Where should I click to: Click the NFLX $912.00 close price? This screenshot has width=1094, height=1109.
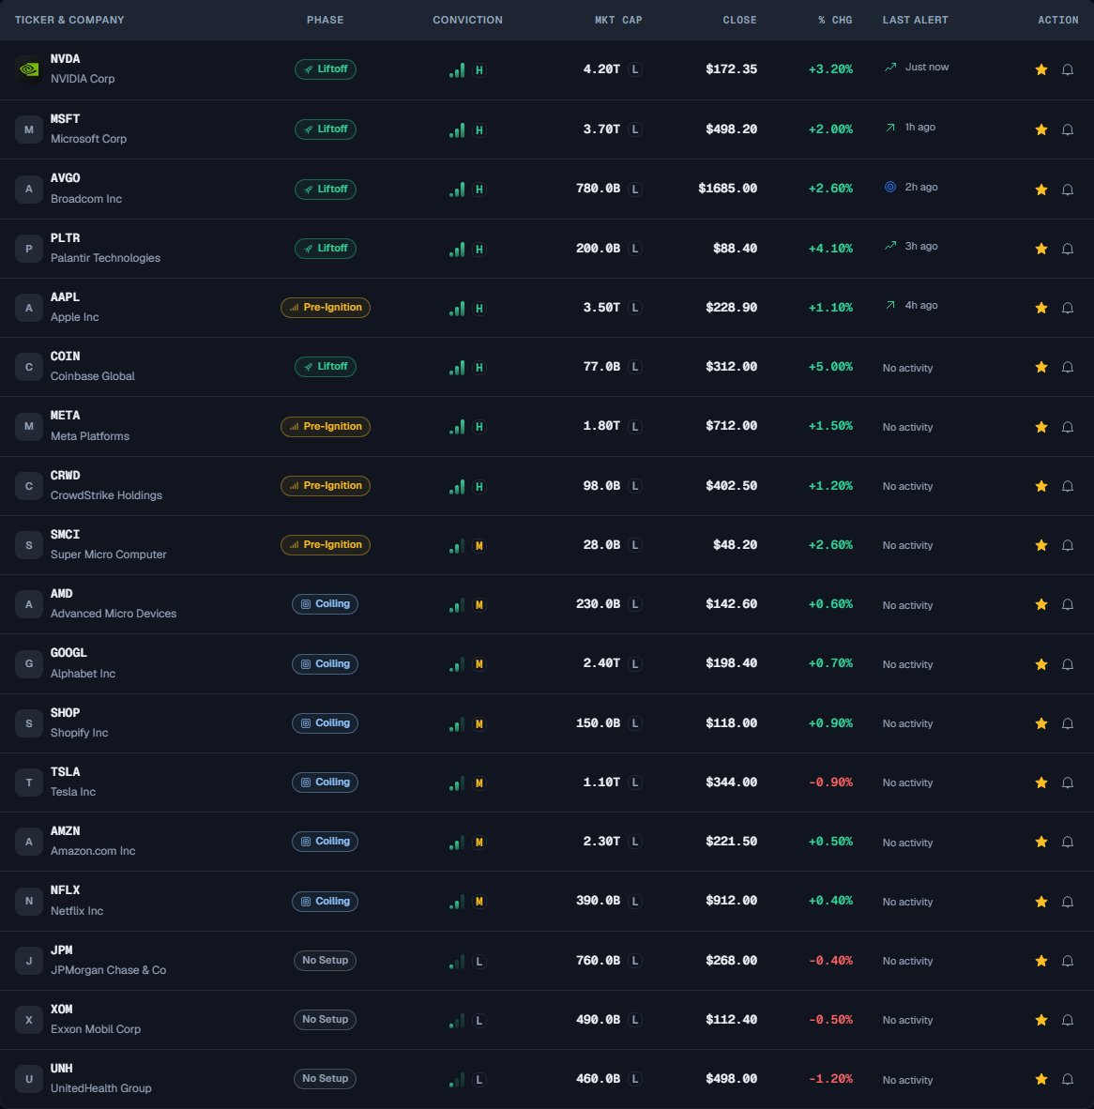tap(731, 901)
